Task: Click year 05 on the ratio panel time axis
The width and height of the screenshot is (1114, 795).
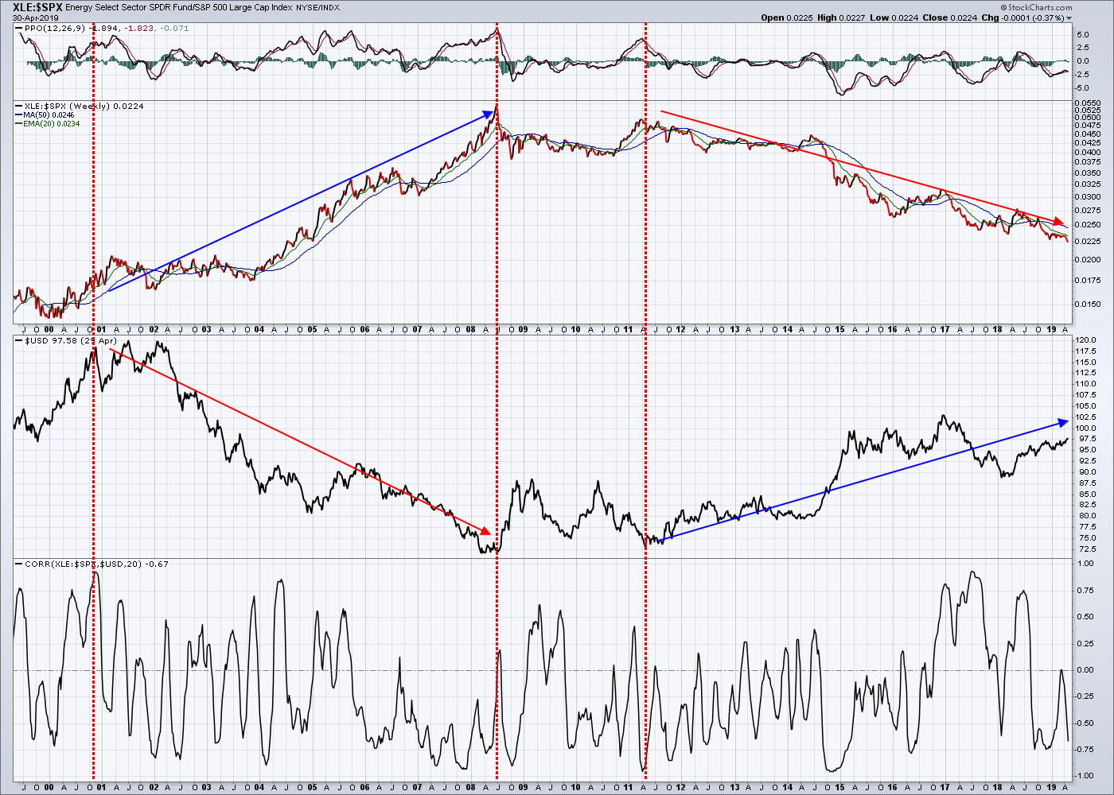Action: point(313,329)
